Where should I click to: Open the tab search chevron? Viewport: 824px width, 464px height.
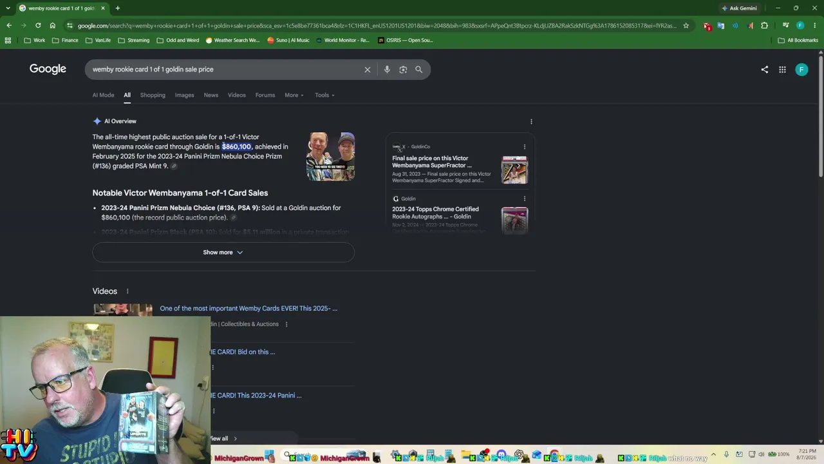click(x=8, y=8)
